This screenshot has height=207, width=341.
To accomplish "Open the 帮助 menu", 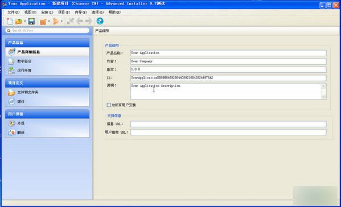I will (114, 13).
